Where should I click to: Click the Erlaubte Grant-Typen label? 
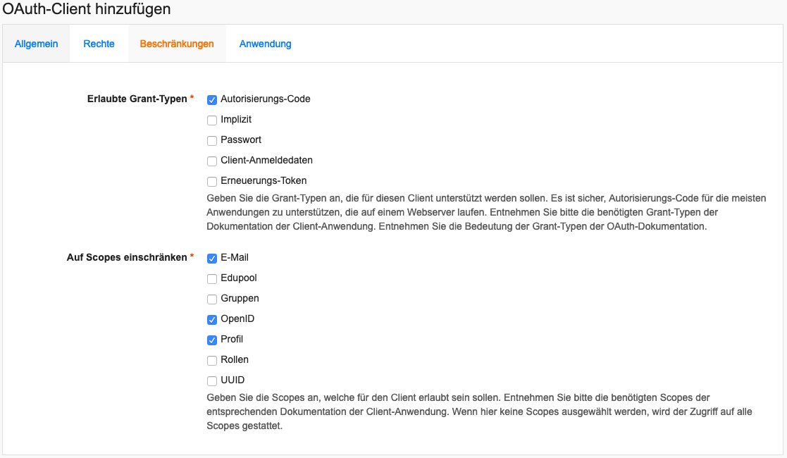tap(137, 99)
